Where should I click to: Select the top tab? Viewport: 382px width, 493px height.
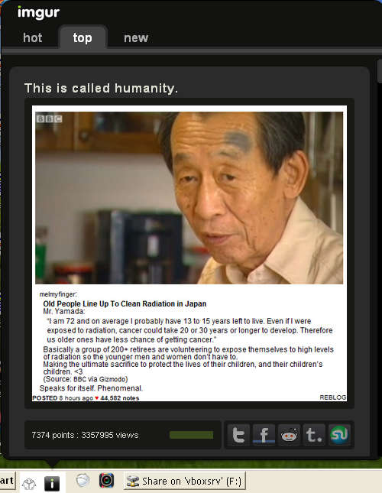(83, 37)
